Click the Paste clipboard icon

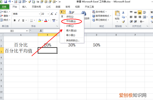click(x=117, y=13)
